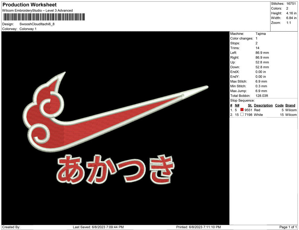The image size is (299, 230).
Task: Click the Code column header
Action: 279,105
